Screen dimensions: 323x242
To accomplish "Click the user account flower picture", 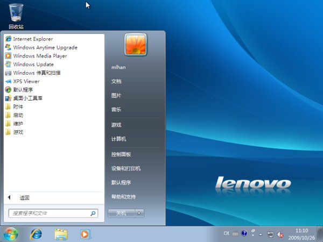I will tap(136, 45).
